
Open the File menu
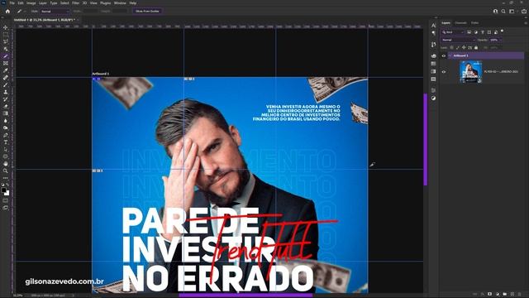point(12,3)
